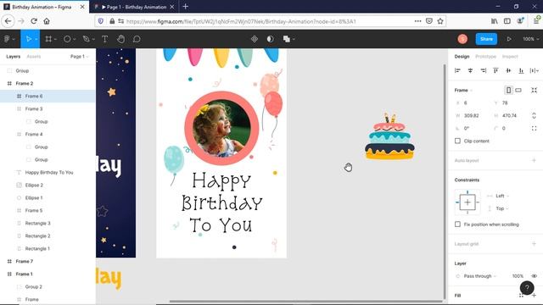
Task: Select the Happy Birthday To You layer
Action: point(48,172)
